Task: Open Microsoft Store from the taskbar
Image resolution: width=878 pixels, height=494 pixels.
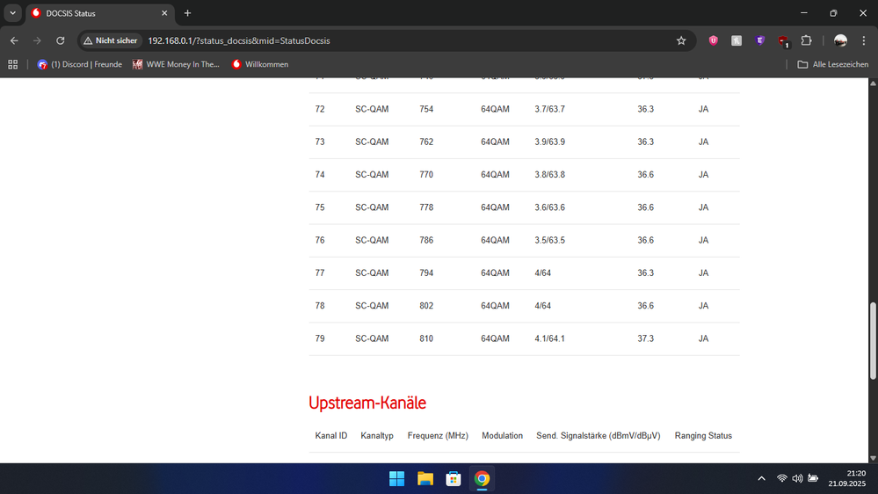Action: [x=454, y=479]
